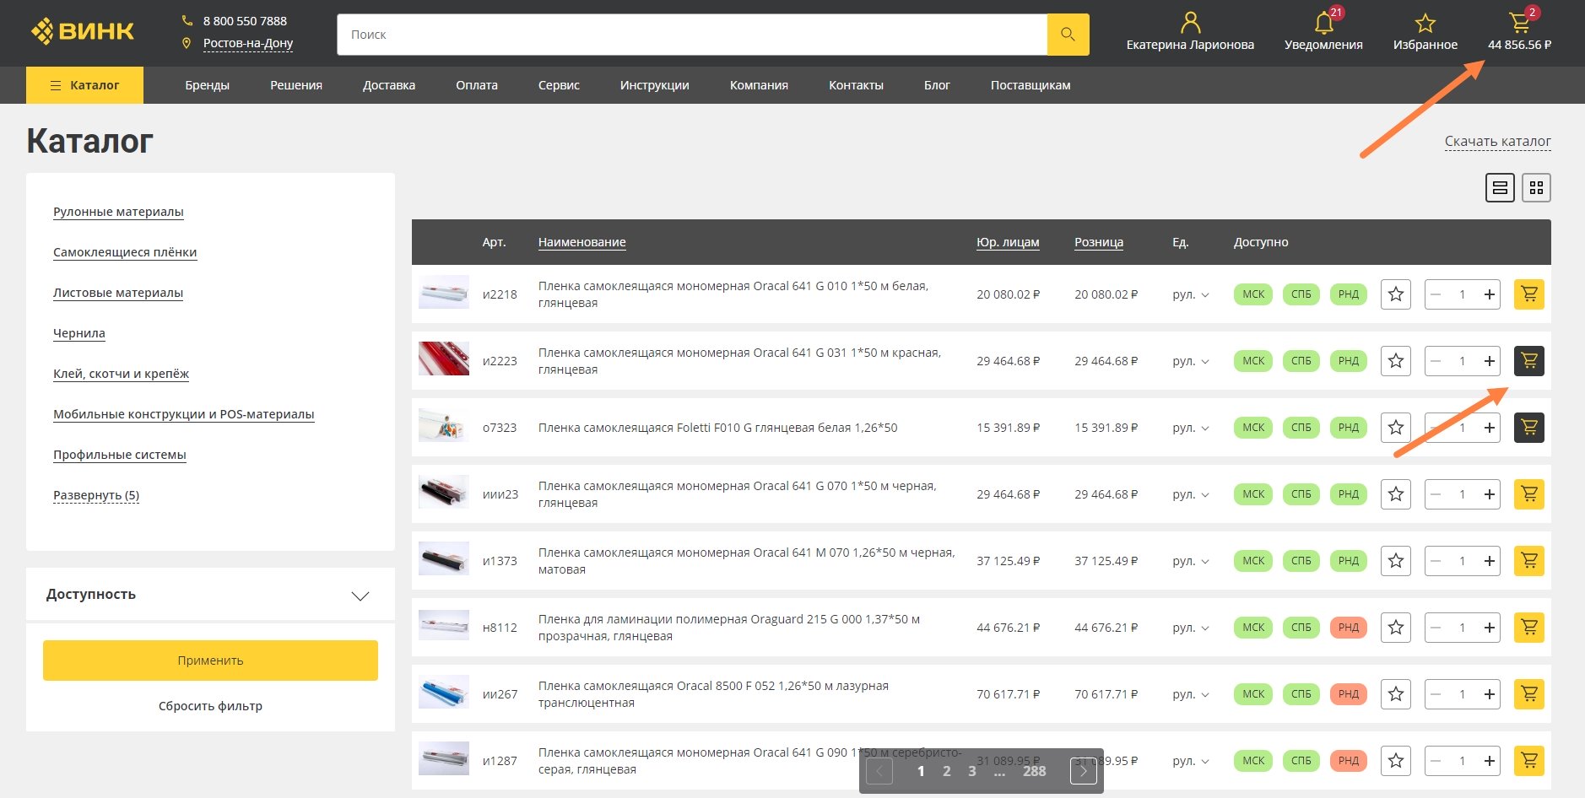Open Рулонные материалы category

(x=118, y=212)
